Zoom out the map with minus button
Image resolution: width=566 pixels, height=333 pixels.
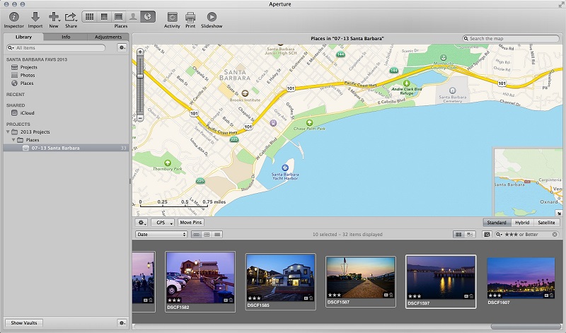click(140, 118)
